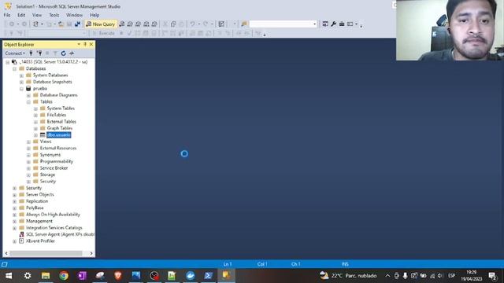Select the Storage folder
This screenshot has width=504, height=283.
pos(47,175)
